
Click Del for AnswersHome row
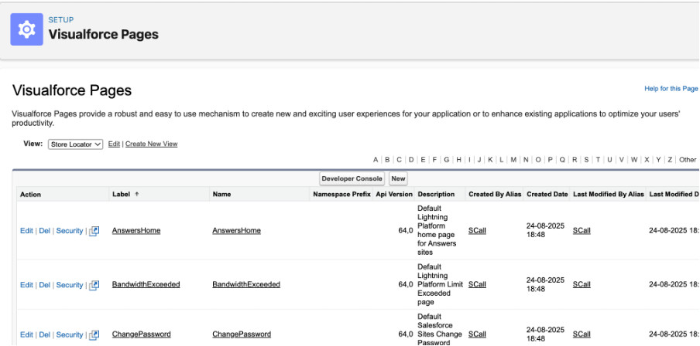[x=44, y=231]
